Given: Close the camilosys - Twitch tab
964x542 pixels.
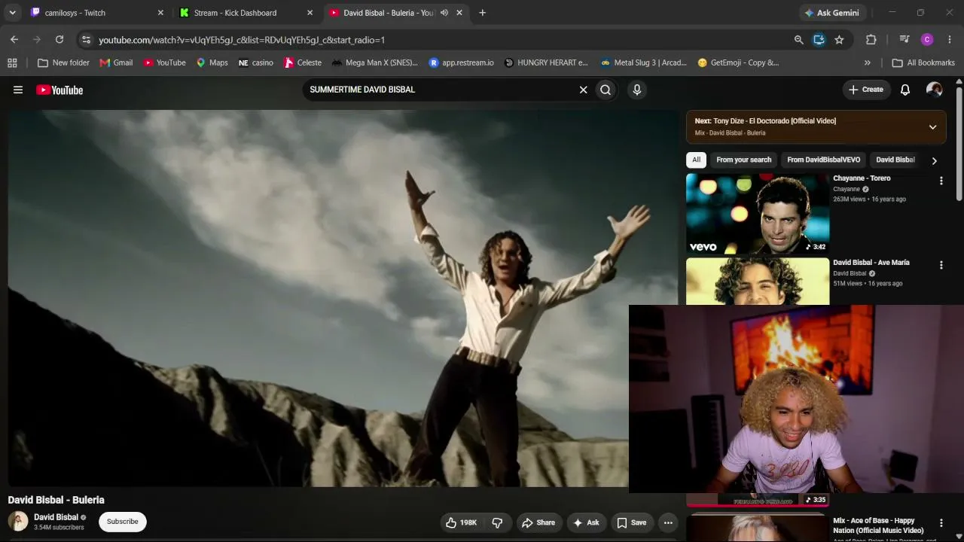Looking at the screenshot, I should coord(160,13).
